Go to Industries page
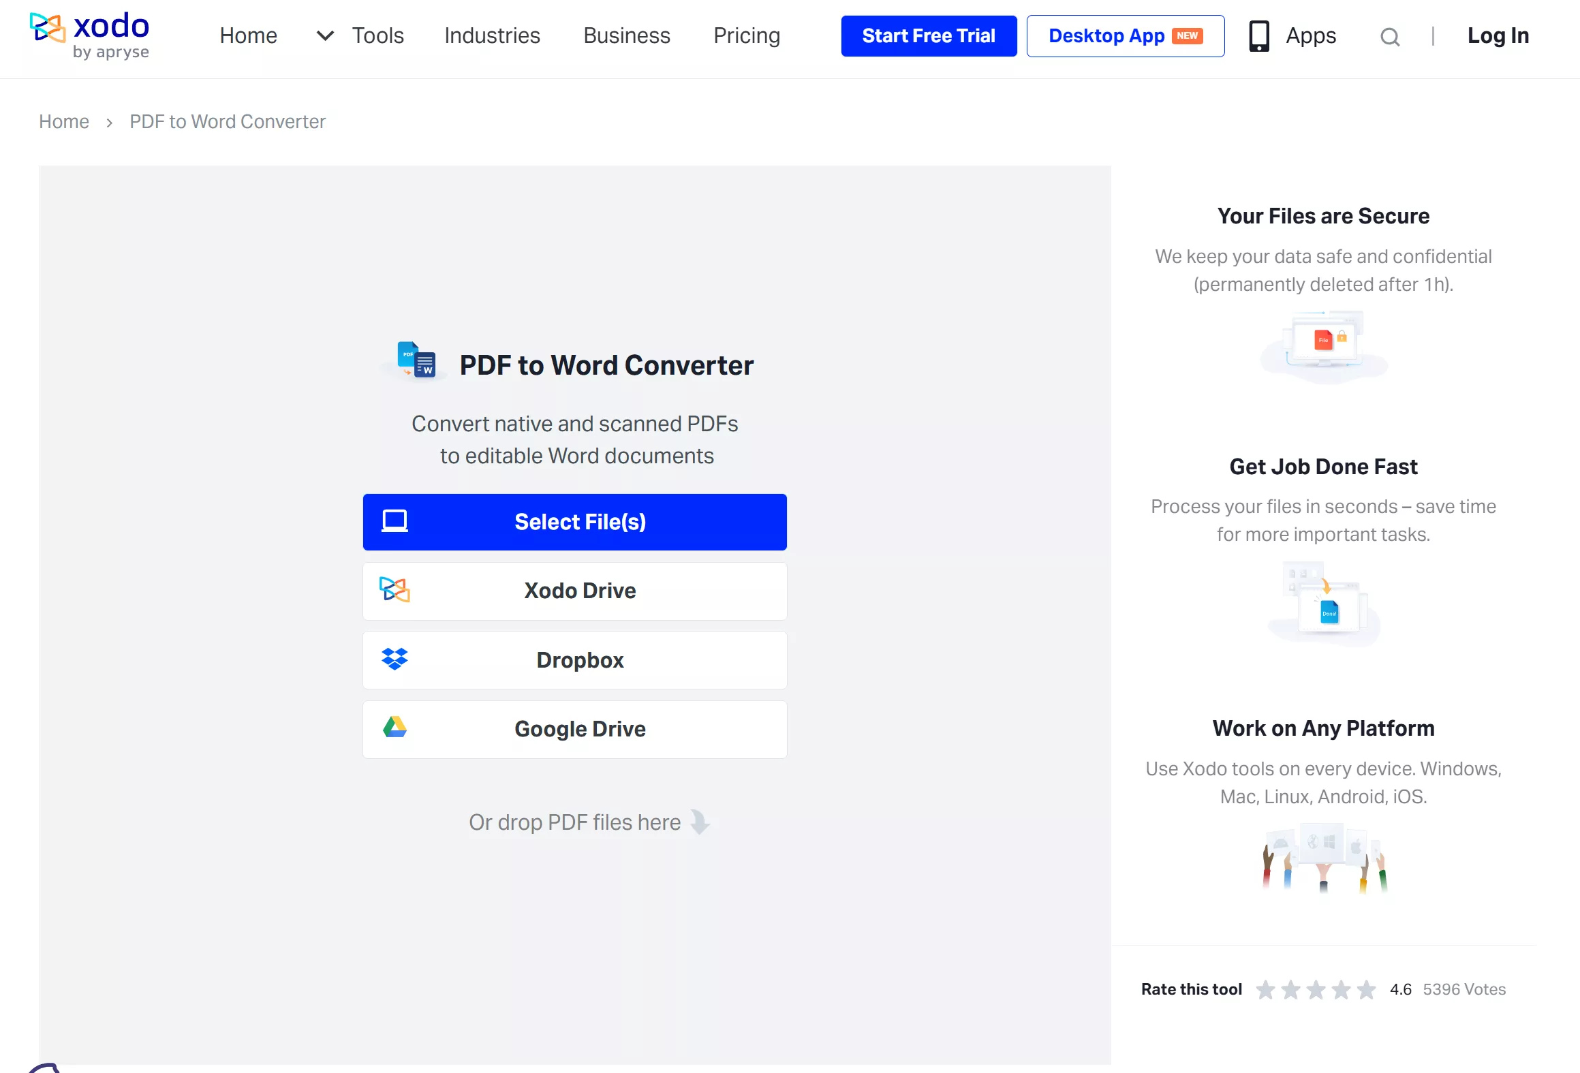Viewport: 1580px width, 1073px height. pos(492,35)
